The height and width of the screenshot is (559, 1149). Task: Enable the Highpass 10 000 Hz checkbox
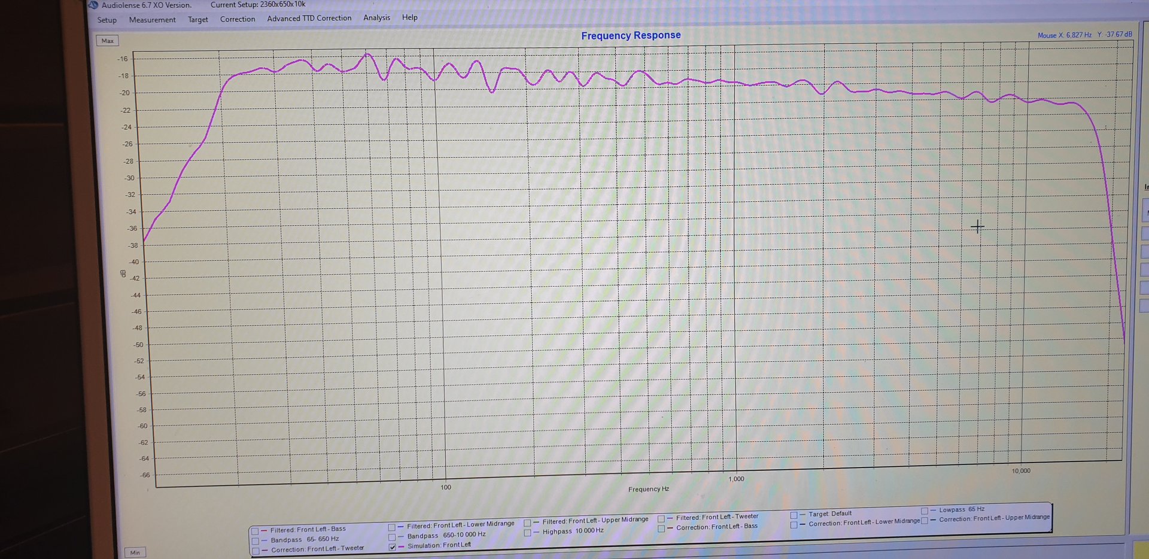click(x=527, y=532)
